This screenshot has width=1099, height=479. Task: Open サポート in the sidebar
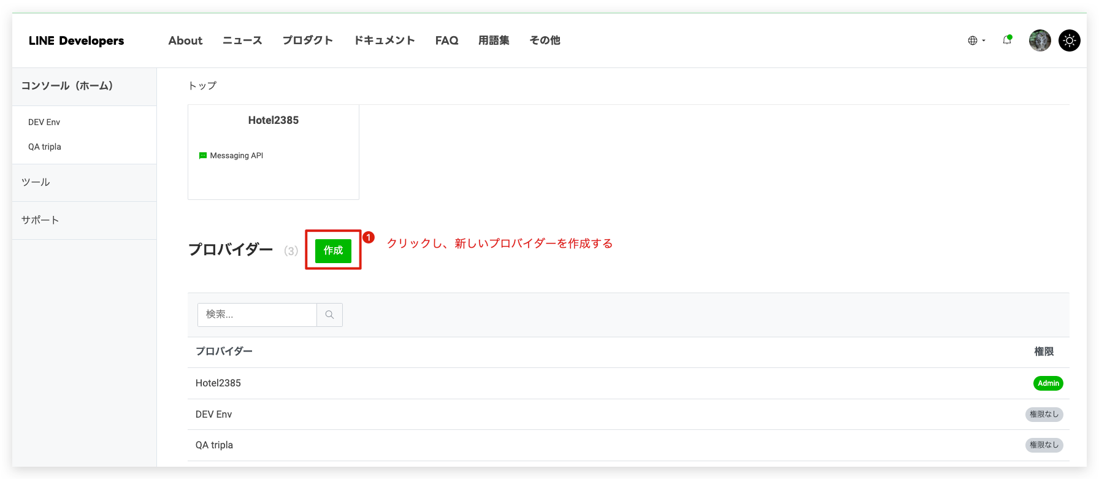pyautogui.click(x=85, y=220)
